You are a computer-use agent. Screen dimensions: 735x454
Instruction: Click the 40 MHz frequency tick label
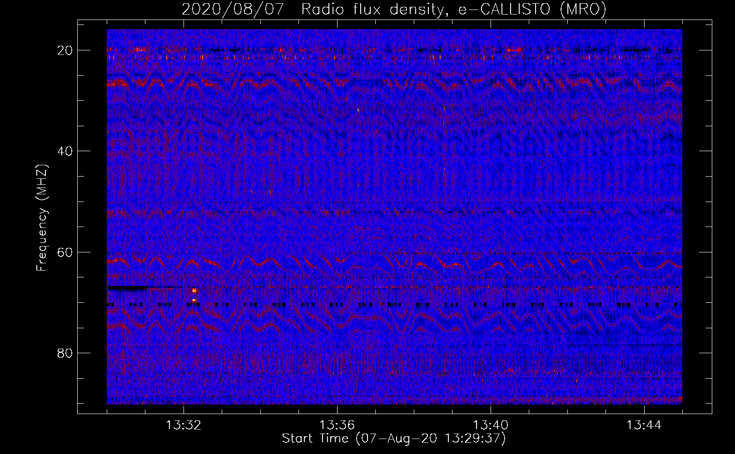point(65,151)
